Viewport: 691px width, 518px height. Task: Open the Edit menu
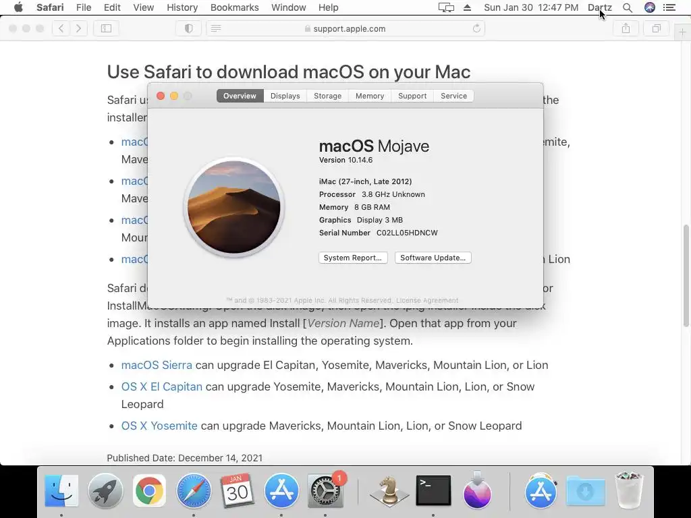tap(112, 7)
